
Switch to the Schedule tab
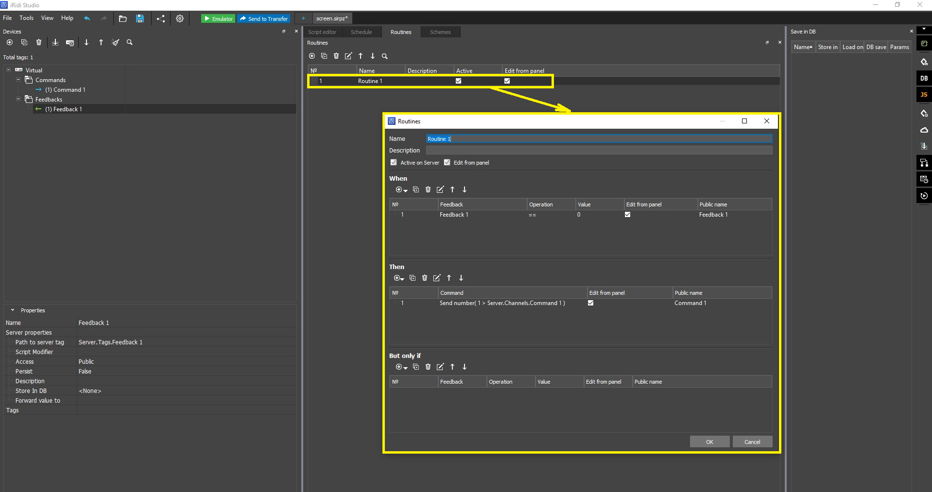[x=361, y=32]
